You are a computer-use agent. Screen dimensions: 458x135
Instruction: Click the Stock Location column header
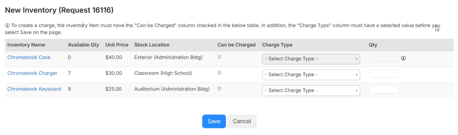click(x=152, y=45)
